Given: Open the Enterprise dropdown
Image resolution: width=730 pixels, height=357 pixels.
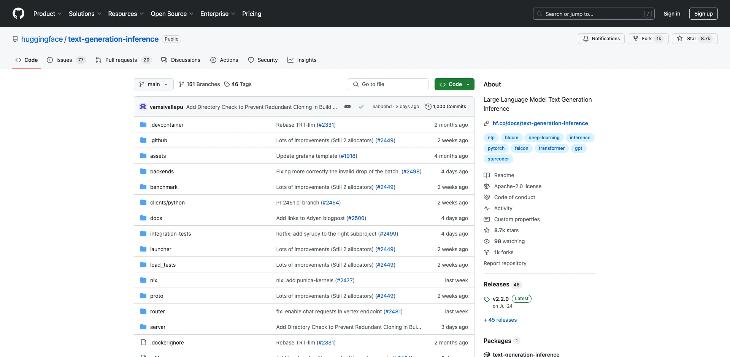Looking at the screenshot, I should [x=218, y=14].
